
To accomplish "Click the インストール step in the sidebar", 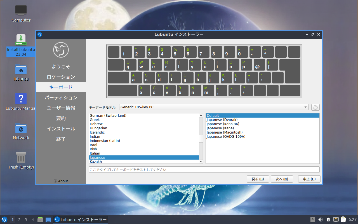I will pos(61,129).
